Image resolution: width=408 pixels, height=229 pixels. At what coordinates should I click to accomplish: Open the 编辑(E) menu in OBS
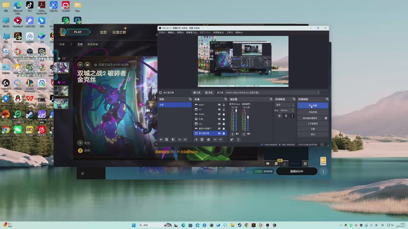coord(171,33)
